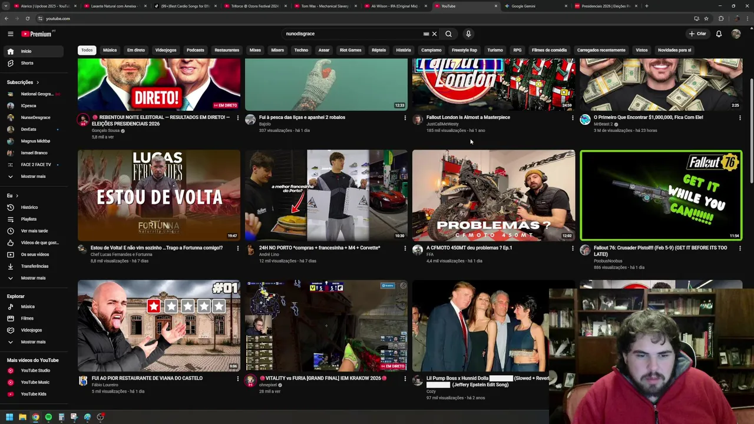Open YouTube Music link
This screenshot has width=754, height=424.
point(34,382)
